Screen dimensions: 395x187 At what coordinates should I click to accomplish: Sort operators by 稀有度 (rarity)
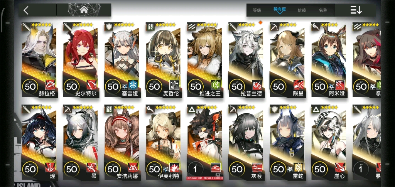coord(280,9)
